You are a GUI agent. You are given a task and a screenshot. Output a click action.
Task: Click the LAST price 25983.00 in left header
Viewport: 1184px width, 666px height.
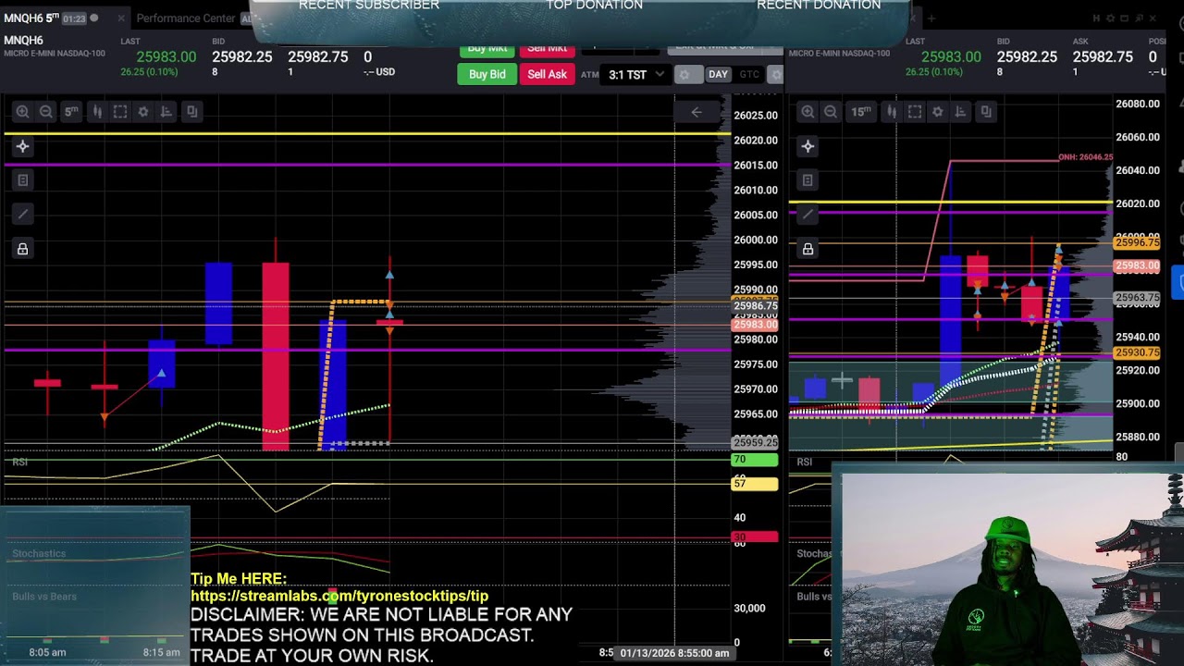click(x=166, y=57)
